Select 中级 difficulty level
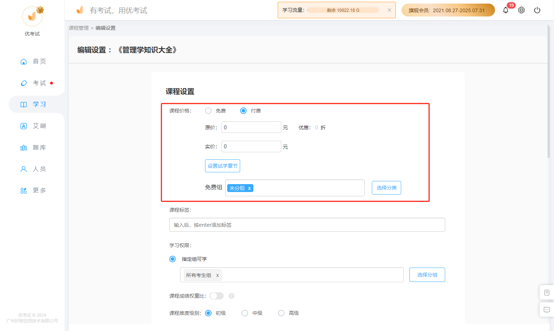554x331 pixels. [245, 313]
